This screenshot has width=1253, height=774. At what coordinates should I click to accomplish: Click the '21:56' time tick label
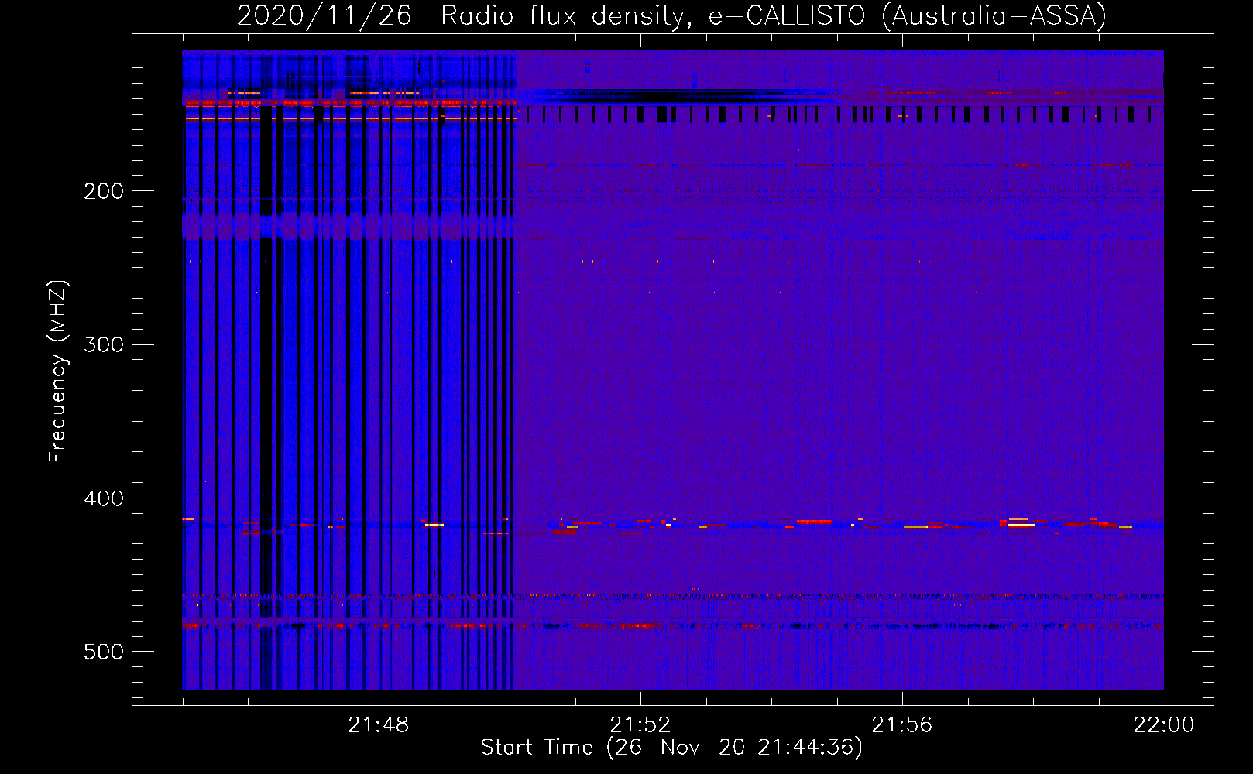[901, 725]
